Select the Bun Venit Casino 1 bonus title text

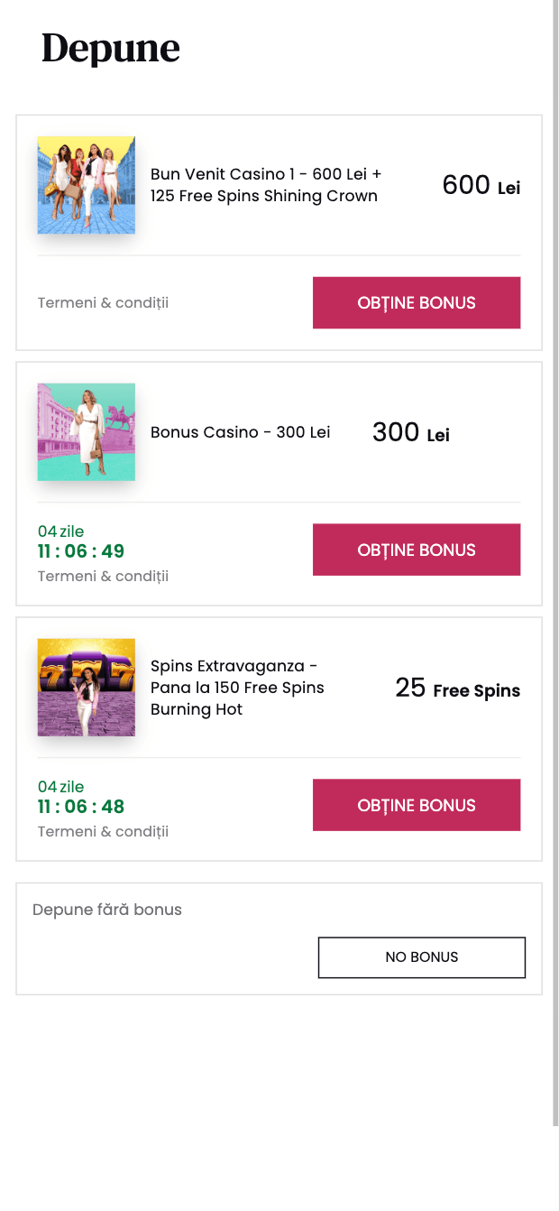263,185
